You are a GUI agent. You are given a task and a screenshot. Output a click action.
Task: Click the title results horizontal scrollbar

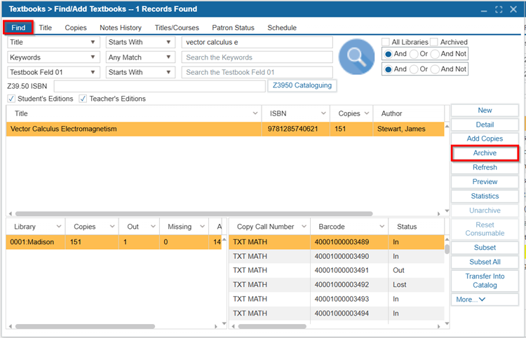194,213
